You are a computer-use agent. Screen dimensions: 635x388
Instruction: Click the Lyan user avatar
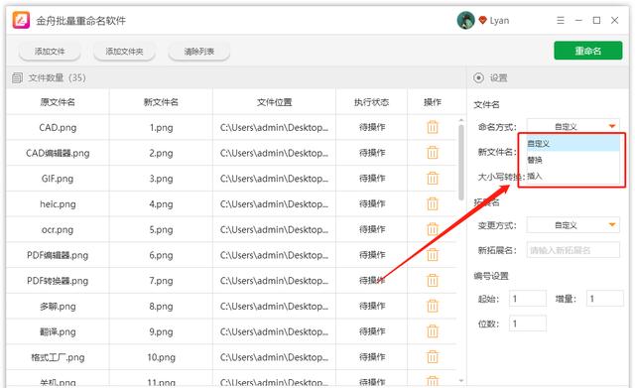(465, 20)
